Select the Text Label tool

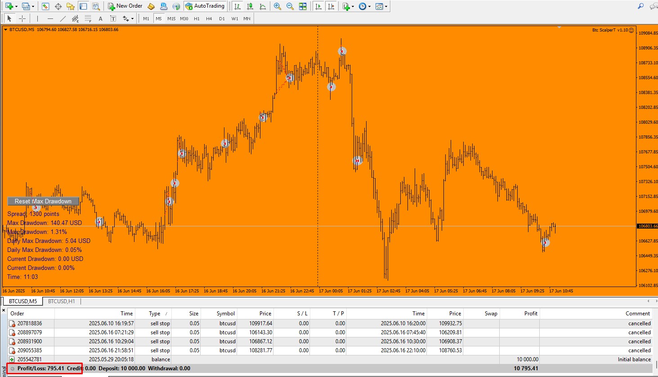click(x=113, y=18)
